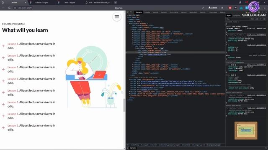The width and height of the screenshot is (268, 150).
Task: Expand the header class="header" node
Action: tap(131, 27)
